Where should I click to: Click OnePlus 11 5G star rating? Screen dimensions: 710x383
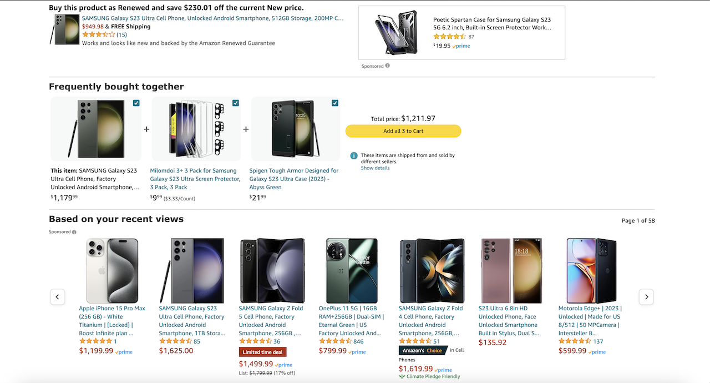tap(335, 341)
